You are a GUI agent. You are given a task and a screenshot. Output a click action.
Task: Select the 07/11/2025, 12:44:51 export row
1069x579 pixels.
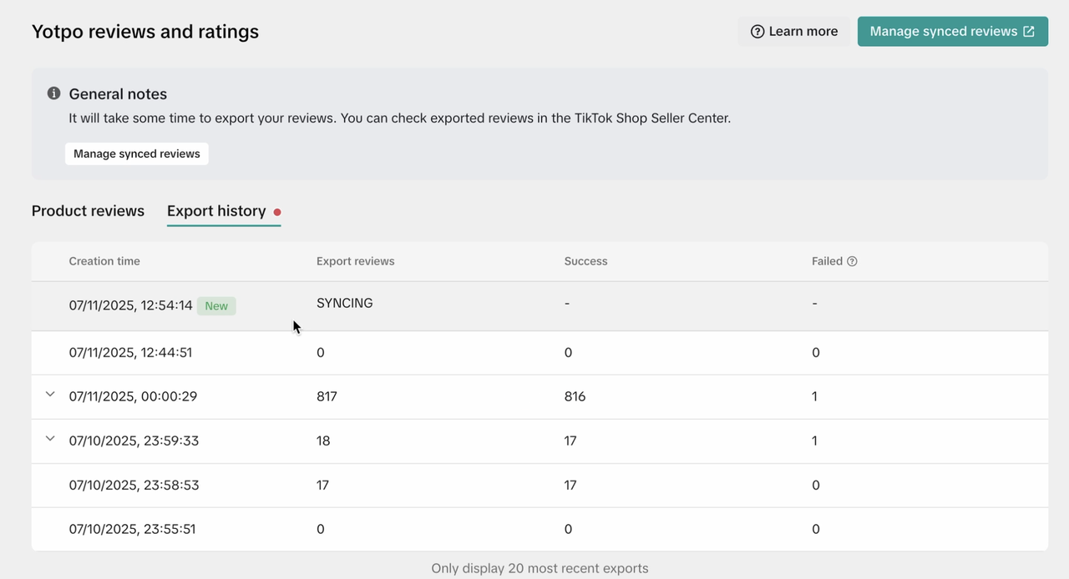(x=130, y=353)
